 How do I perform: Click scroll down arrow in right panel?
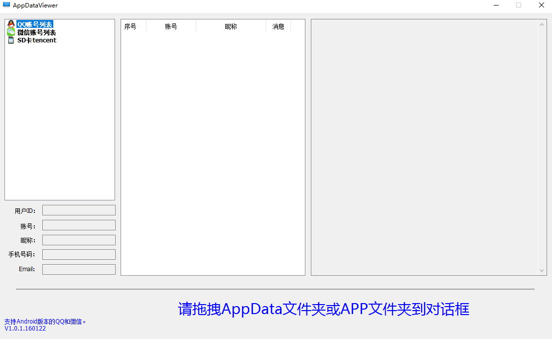pos(542,271)
